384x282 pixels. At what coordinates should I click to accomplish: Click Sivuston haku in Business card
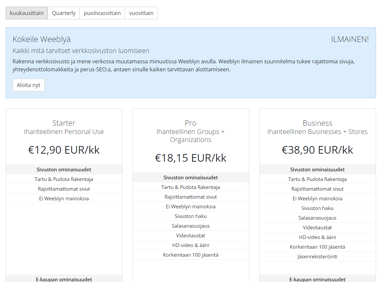click(317, 208)
